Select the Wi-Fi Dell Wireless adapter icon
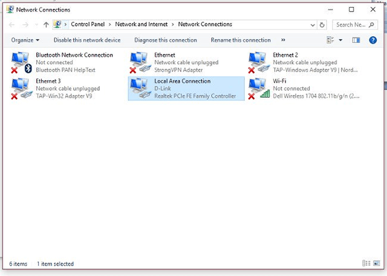This screenshot has height=276, width=387. click(x=258, y=88)
